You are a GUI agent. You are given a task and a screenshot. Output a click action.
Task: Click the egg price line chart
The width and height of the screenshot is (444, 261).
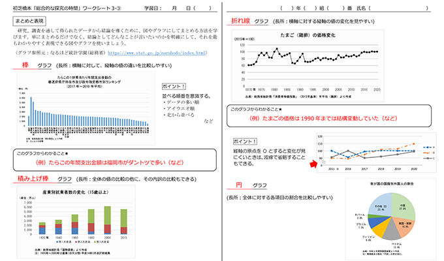coord(308,66)
